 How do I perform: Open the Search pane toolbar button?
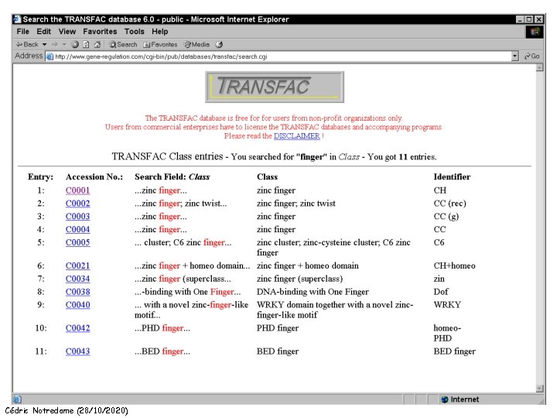pos(123,44)
